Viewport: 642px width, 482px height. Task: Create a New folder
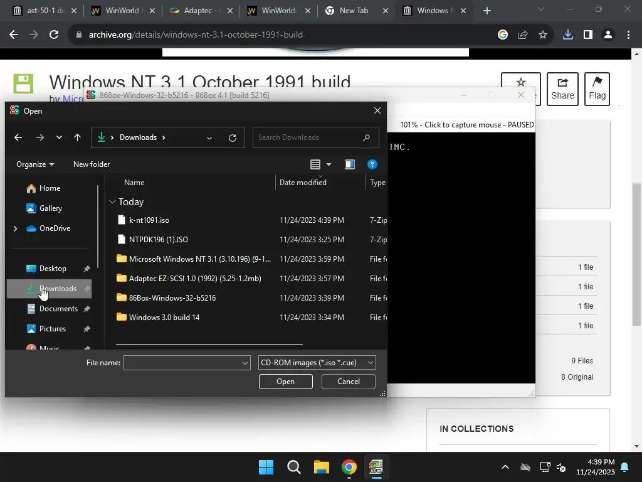tap(92, 164)
